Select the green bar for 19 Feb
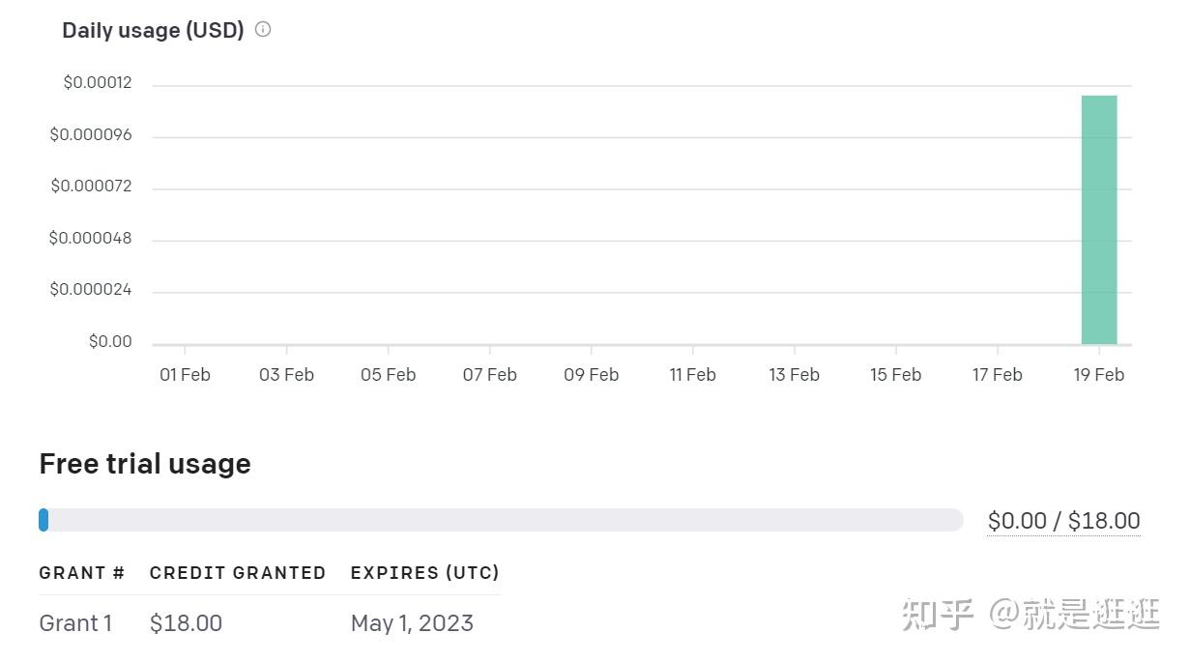 [x=1099, y=219]
